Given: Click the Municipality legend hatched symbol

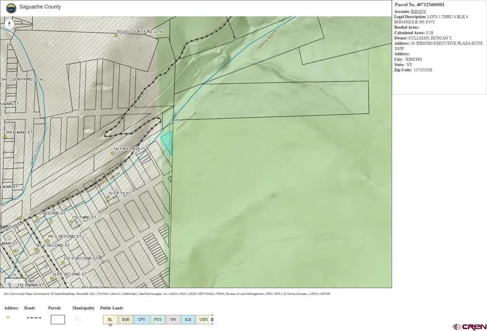Looking at the screenshot, I should 78,318.
